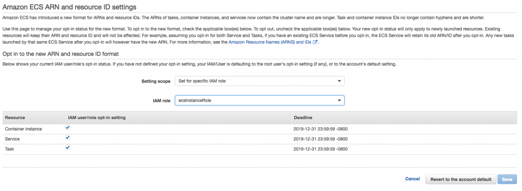Click Revert to the account default button
This screenshot has height=191, width=522.
coord(461,179)
